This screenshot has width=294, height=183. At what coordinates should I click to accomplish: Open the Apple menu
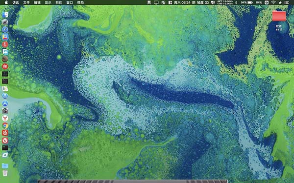(x=6, y=2)
